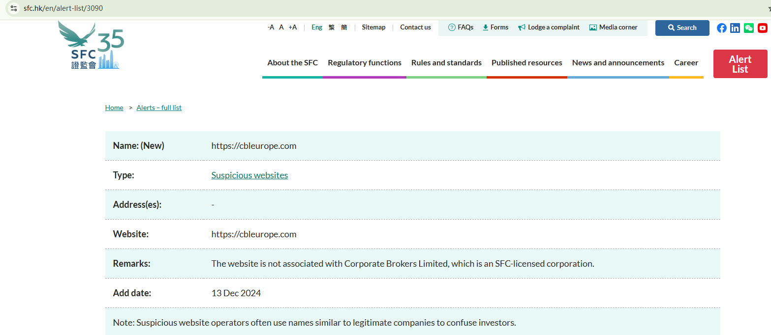The image size is (771, 335).
Task: Open the SFC Facebook page icon
Action: click(721, 28)
